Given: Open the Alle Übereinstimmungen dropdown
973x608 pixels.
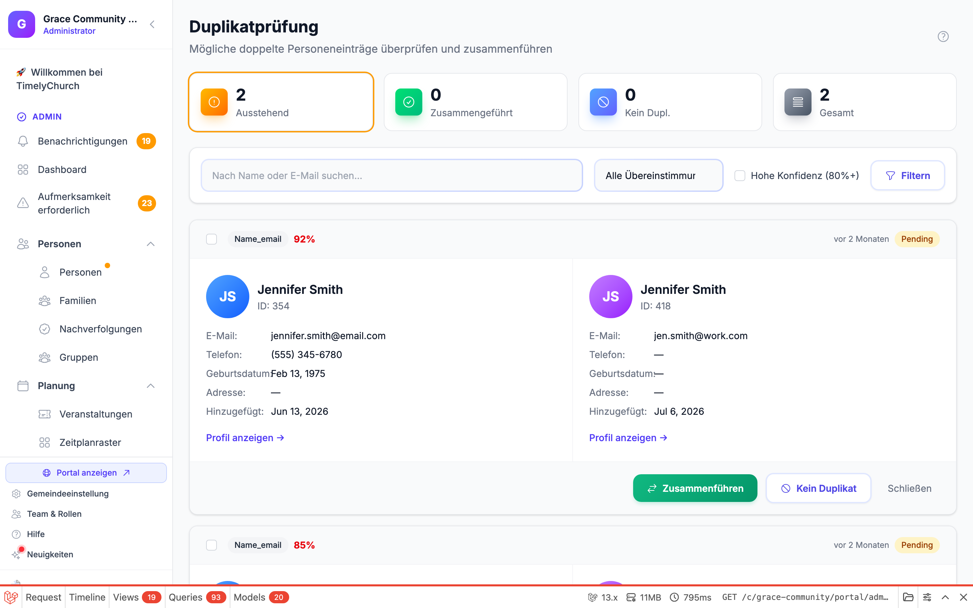Looking at the screenshot, I should tap(658, 175).
